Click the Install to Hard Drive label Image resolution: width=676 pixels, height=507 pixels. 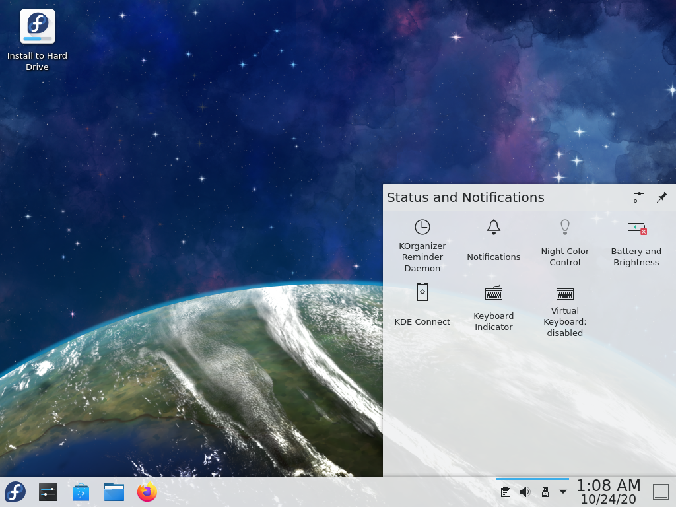pyautogui.click(x=37, y=61)
